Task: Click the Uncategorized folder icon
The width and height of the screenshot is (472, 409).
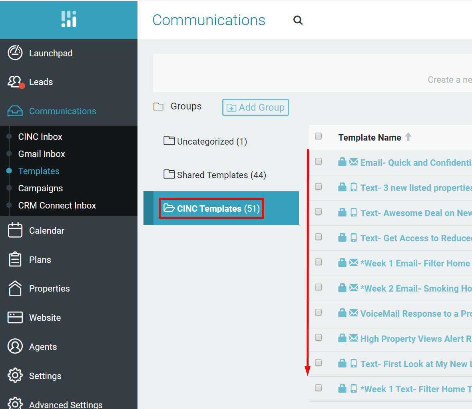Action: coord(169,141)
